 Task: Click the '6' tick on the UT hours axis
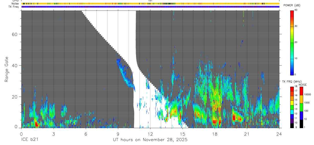coord(86,134)
